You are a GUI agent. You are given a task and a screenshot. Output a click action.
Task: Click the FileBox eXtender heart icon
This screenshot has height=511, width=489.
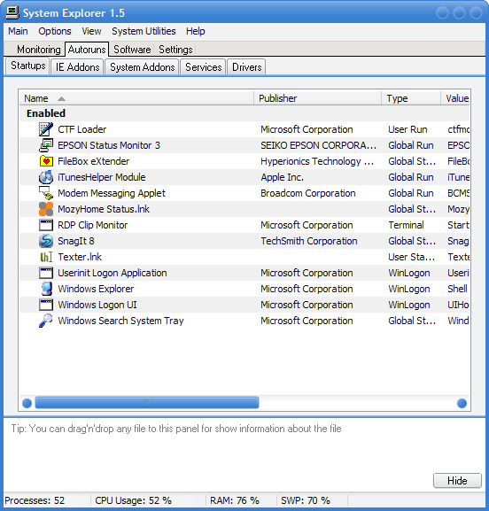tap(46, 161)
